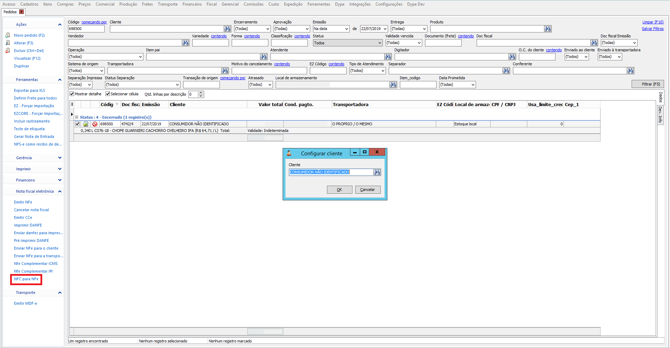Click the Conferente binoculars lookup icon
The image size is (670, 348).
click(x=630, y=71)
